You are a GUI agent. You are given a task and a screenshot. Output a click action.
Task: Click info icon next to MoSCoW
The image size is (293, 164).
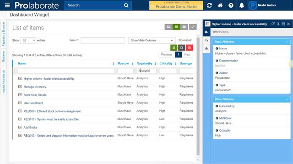[x=217, y=118]
